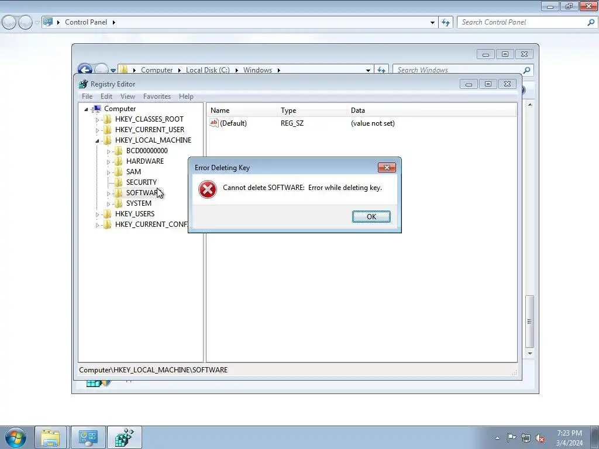Select BCD00000000 folder icon
The height and width of the screenshot is (449, 599).
118,150
